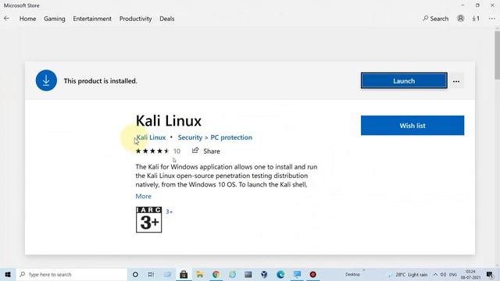The image size is (500, 281).
Task: Open the Deals tab
Action: pyautogui.click(x=166, y=19)
